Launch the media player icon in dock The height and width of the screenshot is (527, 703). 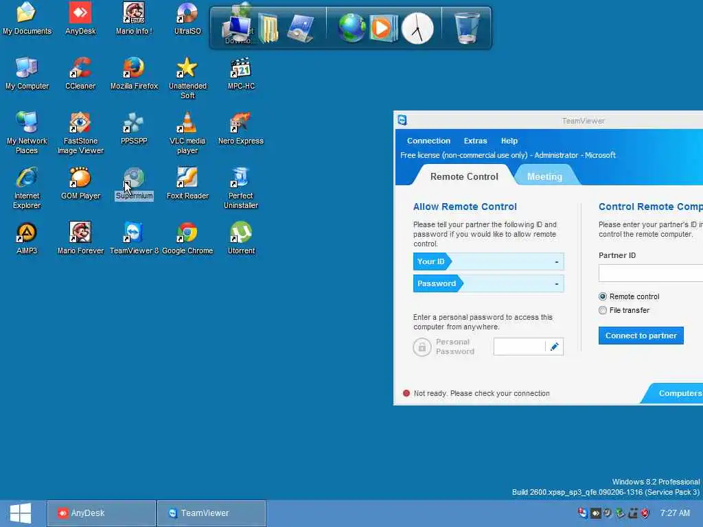(x=383, y=27)
